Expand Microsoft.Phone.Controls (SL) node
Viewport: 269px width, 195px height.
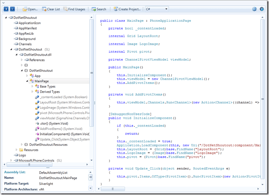point(11,160)
